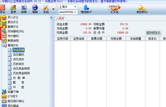Click the 股份报价转让 icon
Image resolution: width=166 pixels, height=107 pixels.
click(x=4, y=101)
